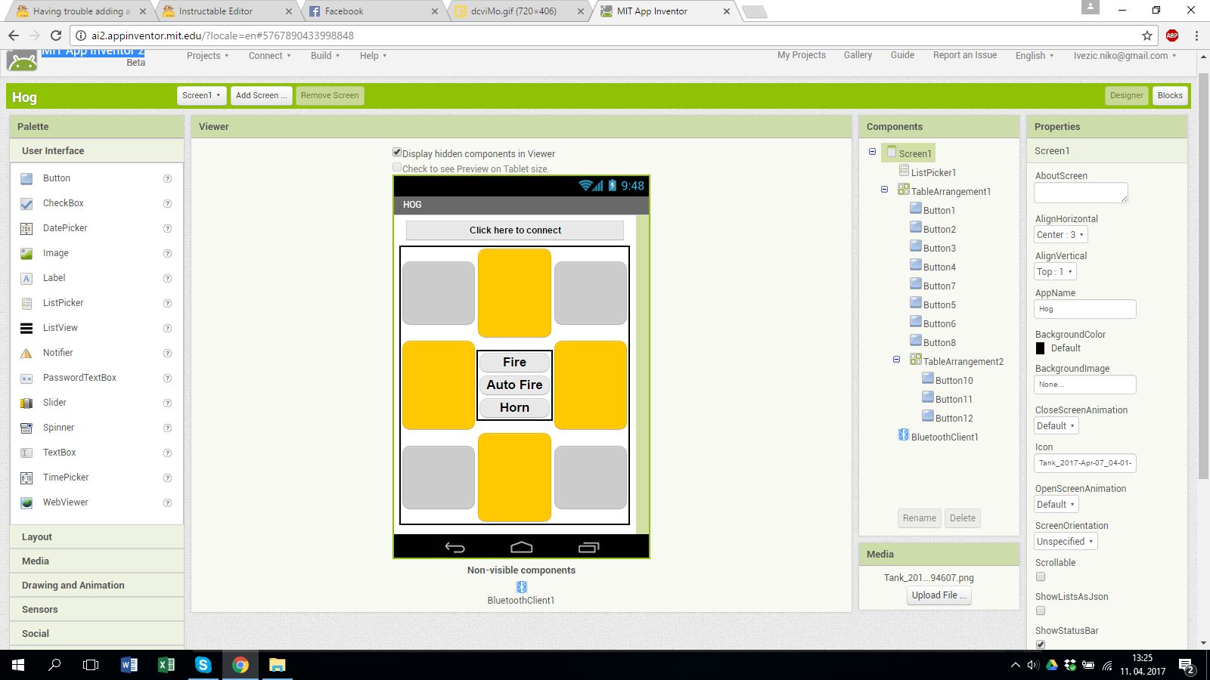The width and height of the screenshot is (1210, 680).
Task: Open the Screen1 screen selector dropdown
Action: 201,96
